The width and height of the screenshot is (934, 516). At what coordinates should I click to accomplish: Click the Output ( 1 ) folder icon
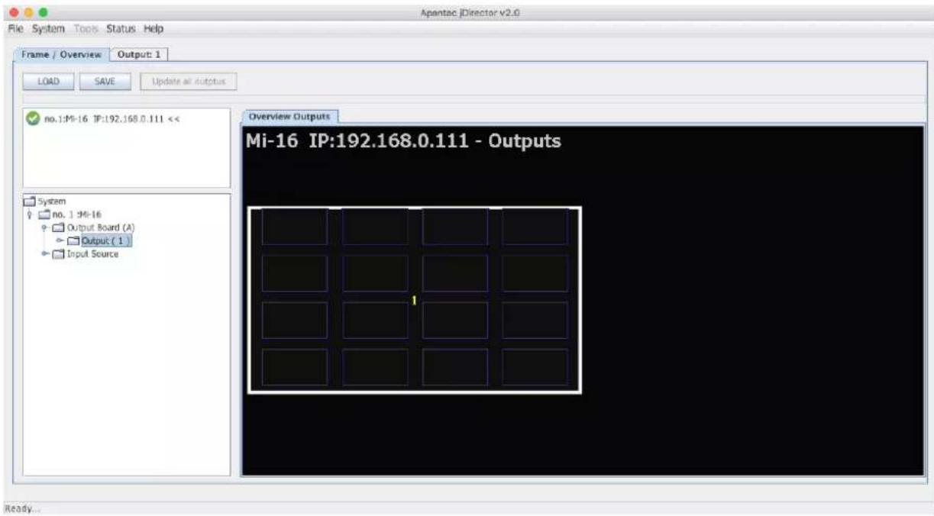click(75, 241)
